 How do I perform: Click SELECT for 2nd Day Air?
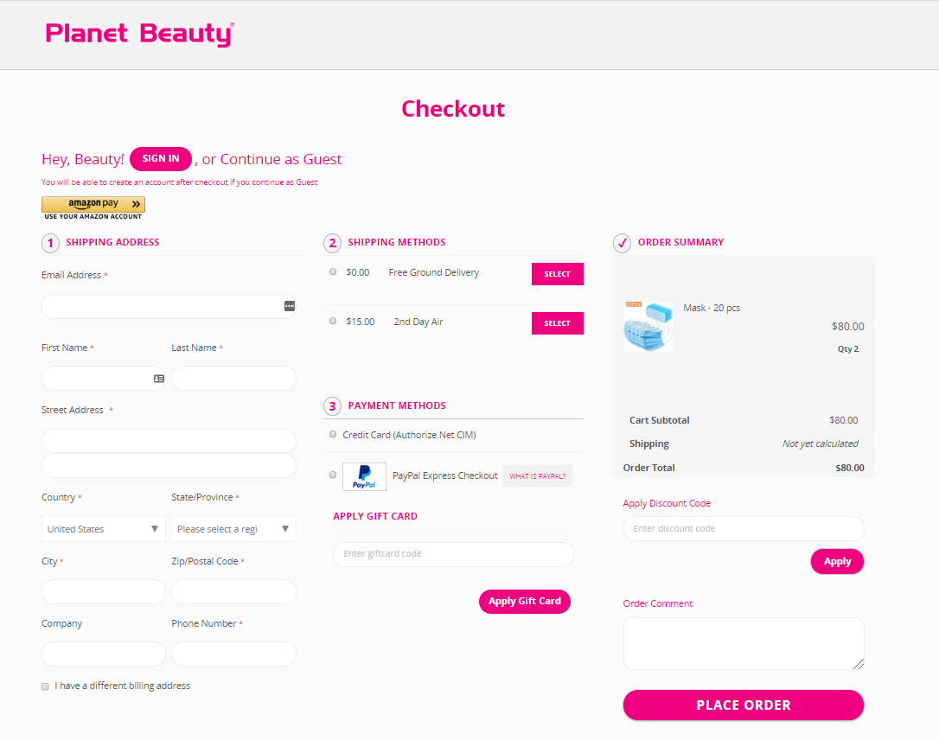pos(558,323)
